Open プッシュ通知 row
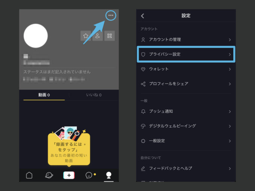Screen dimensions: 255x191 (186, 112)
